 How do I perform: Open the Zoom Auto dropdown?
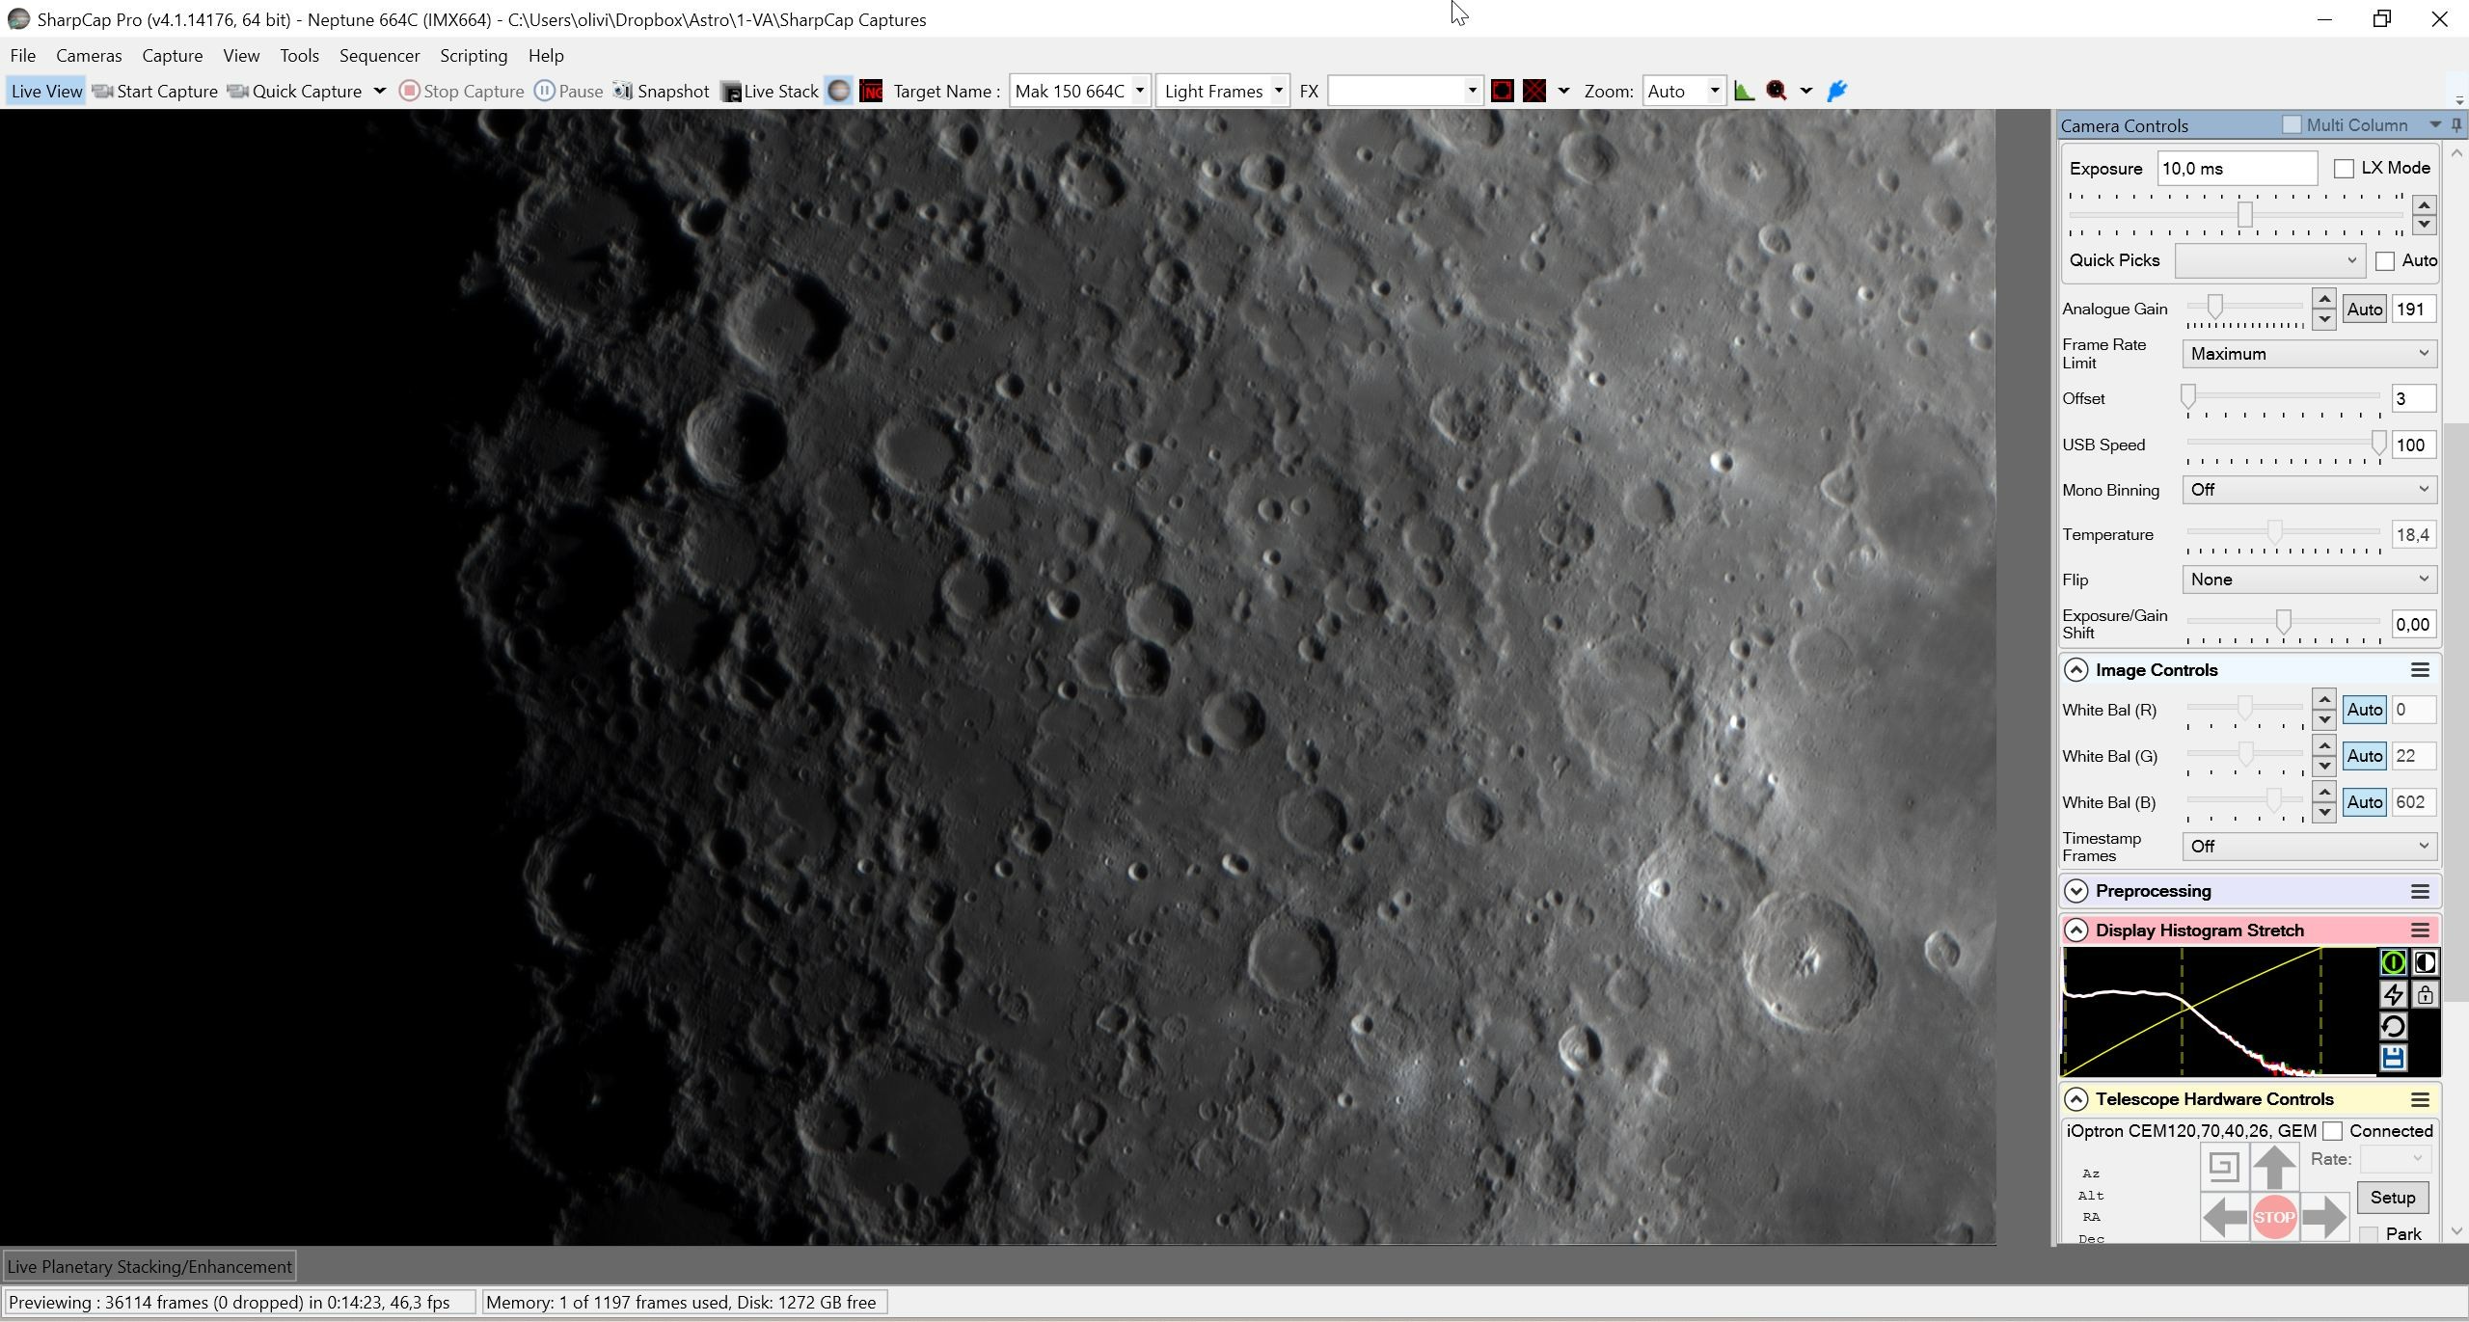click(1683, 91)
